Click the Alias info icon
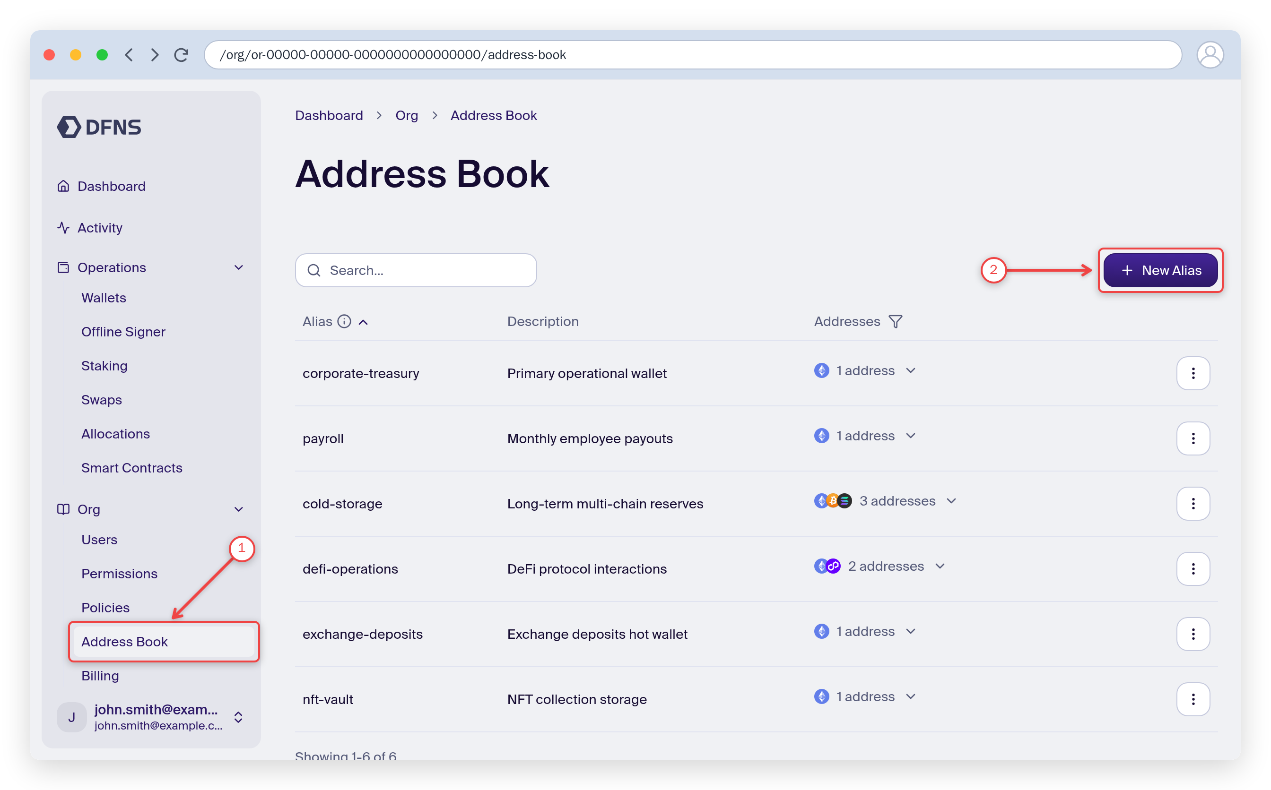 tap(344, 321)
